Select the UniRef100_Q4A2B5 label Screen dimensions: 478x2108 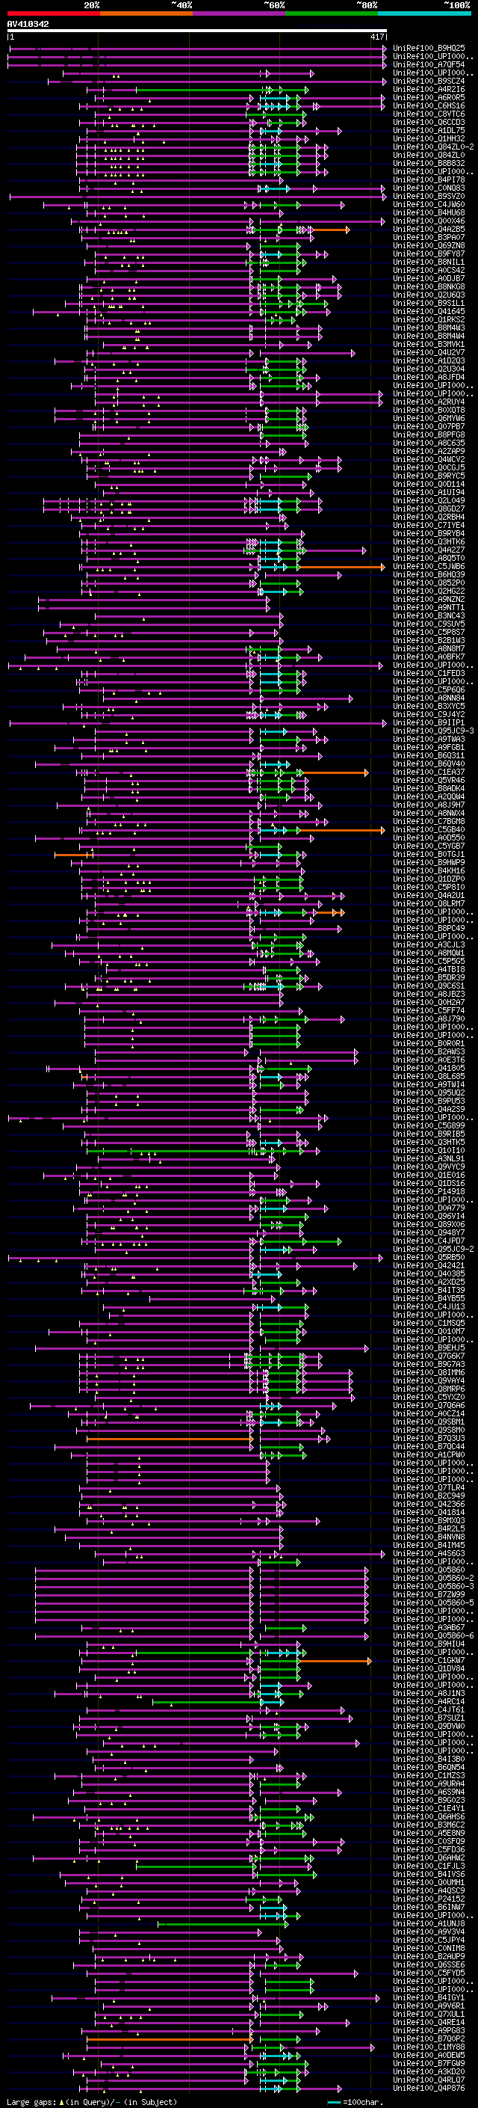point(429,229)
